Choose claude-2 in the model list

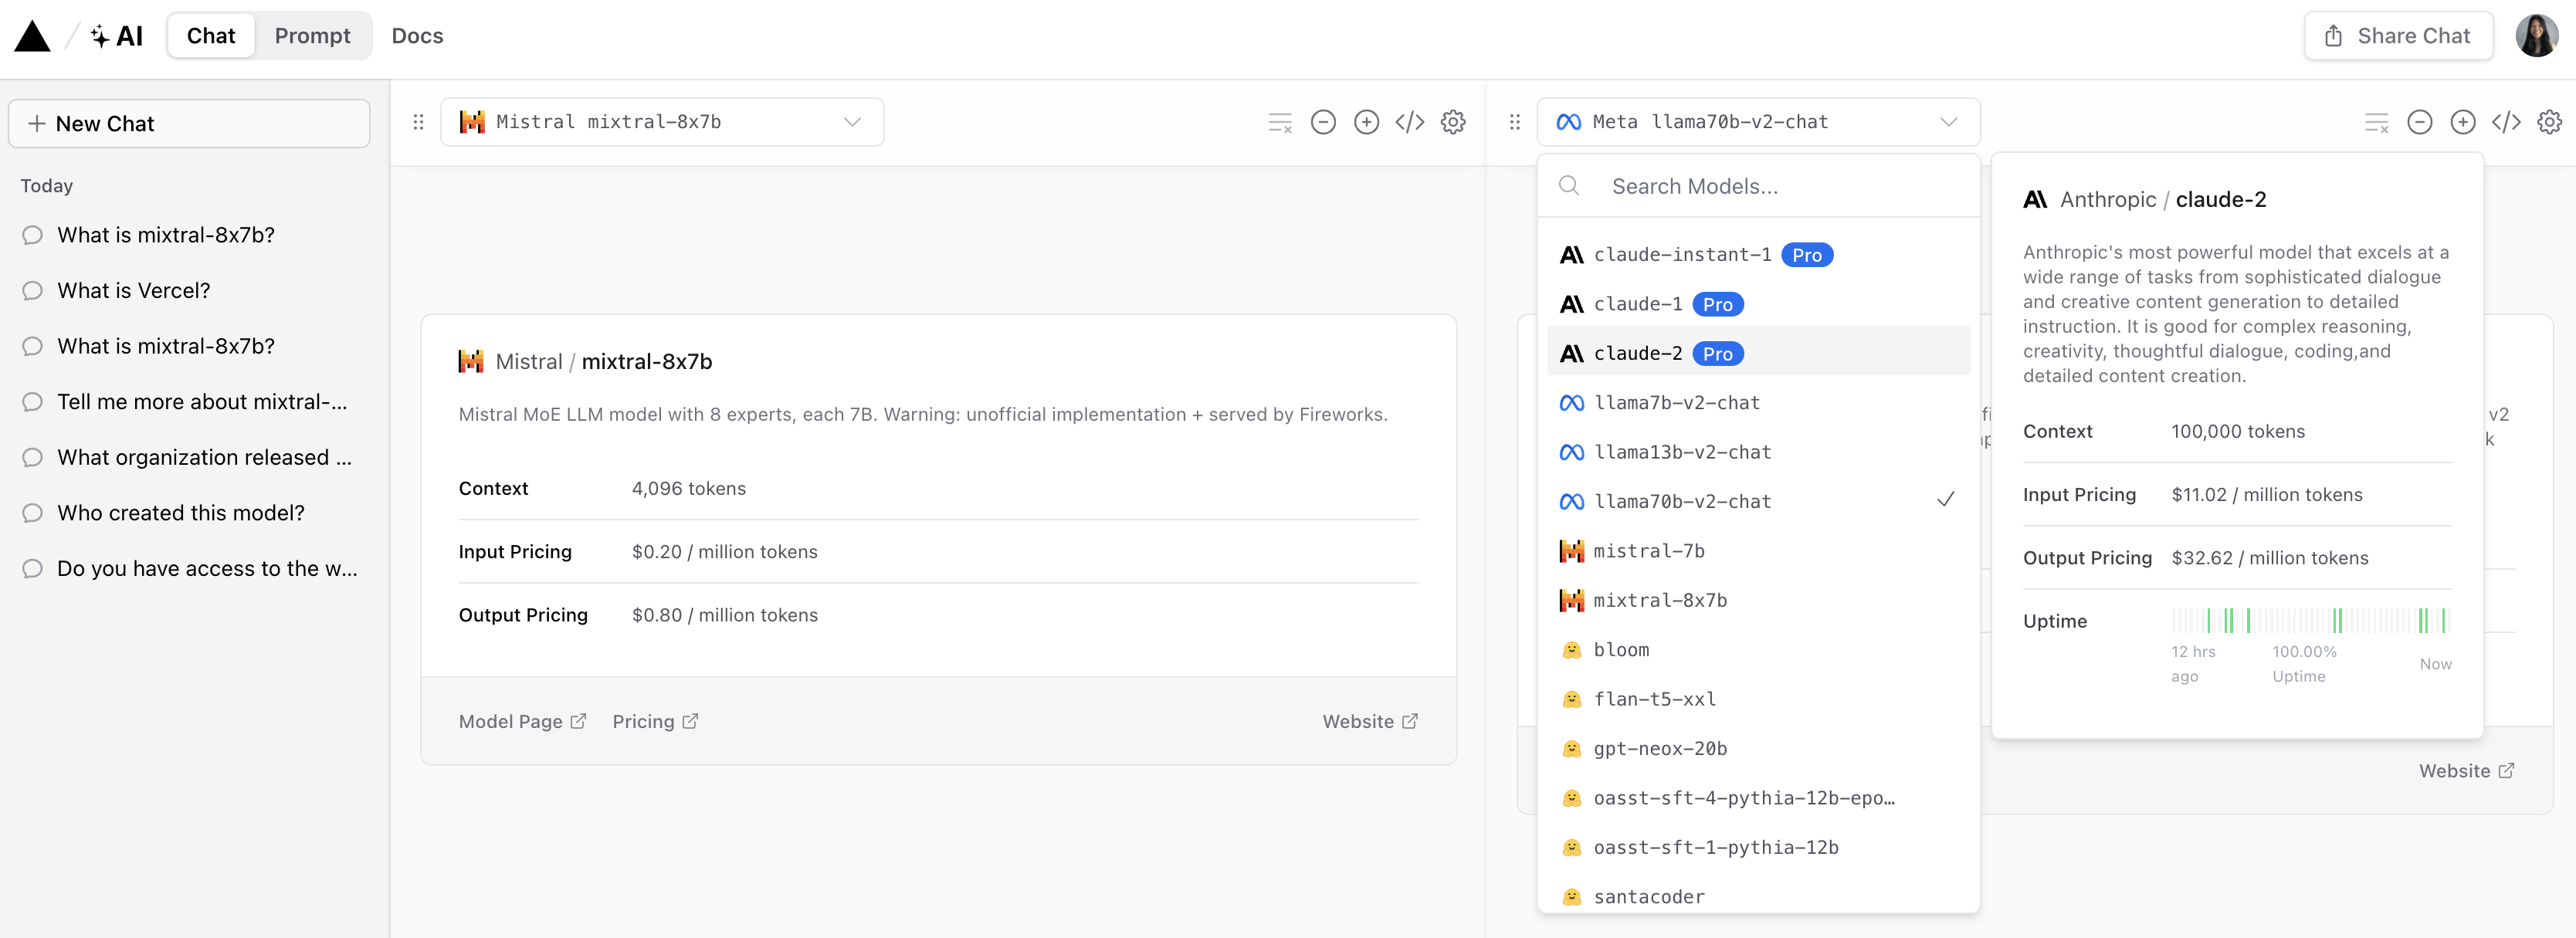[x=1758, y=353]
